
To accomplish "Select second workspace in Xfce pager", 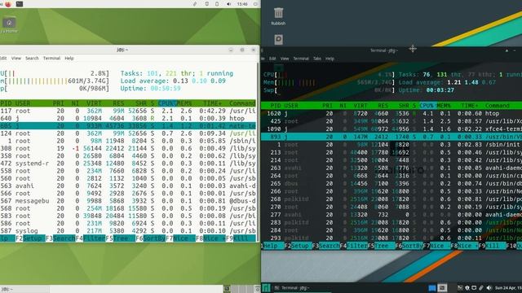I will (x=442, y=287).
